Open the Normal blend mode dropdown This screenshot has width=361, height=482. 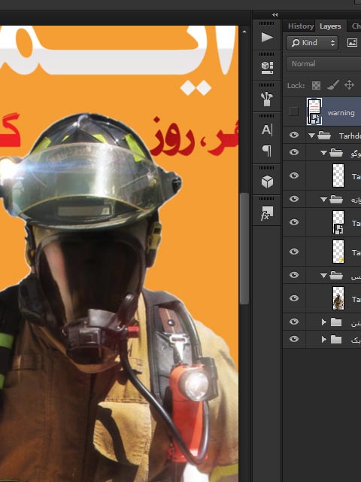[323, 64]
